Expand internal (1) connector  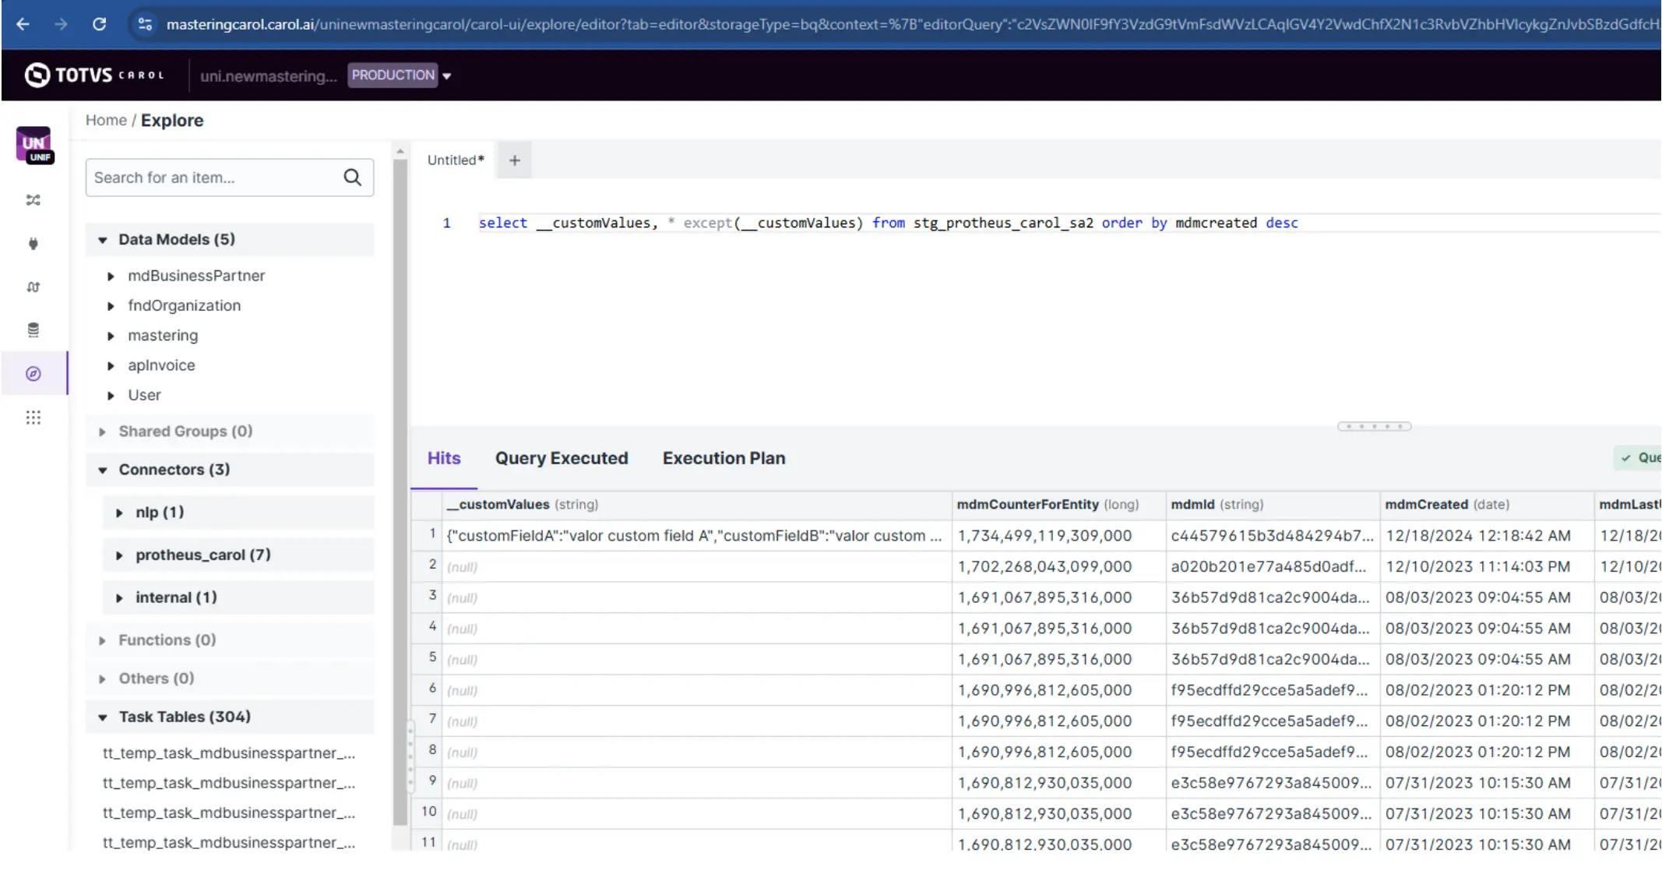(238, 597)
